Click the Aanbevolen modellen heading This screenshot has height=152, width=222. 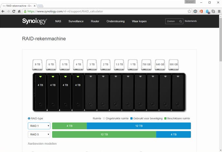[42, 144]
